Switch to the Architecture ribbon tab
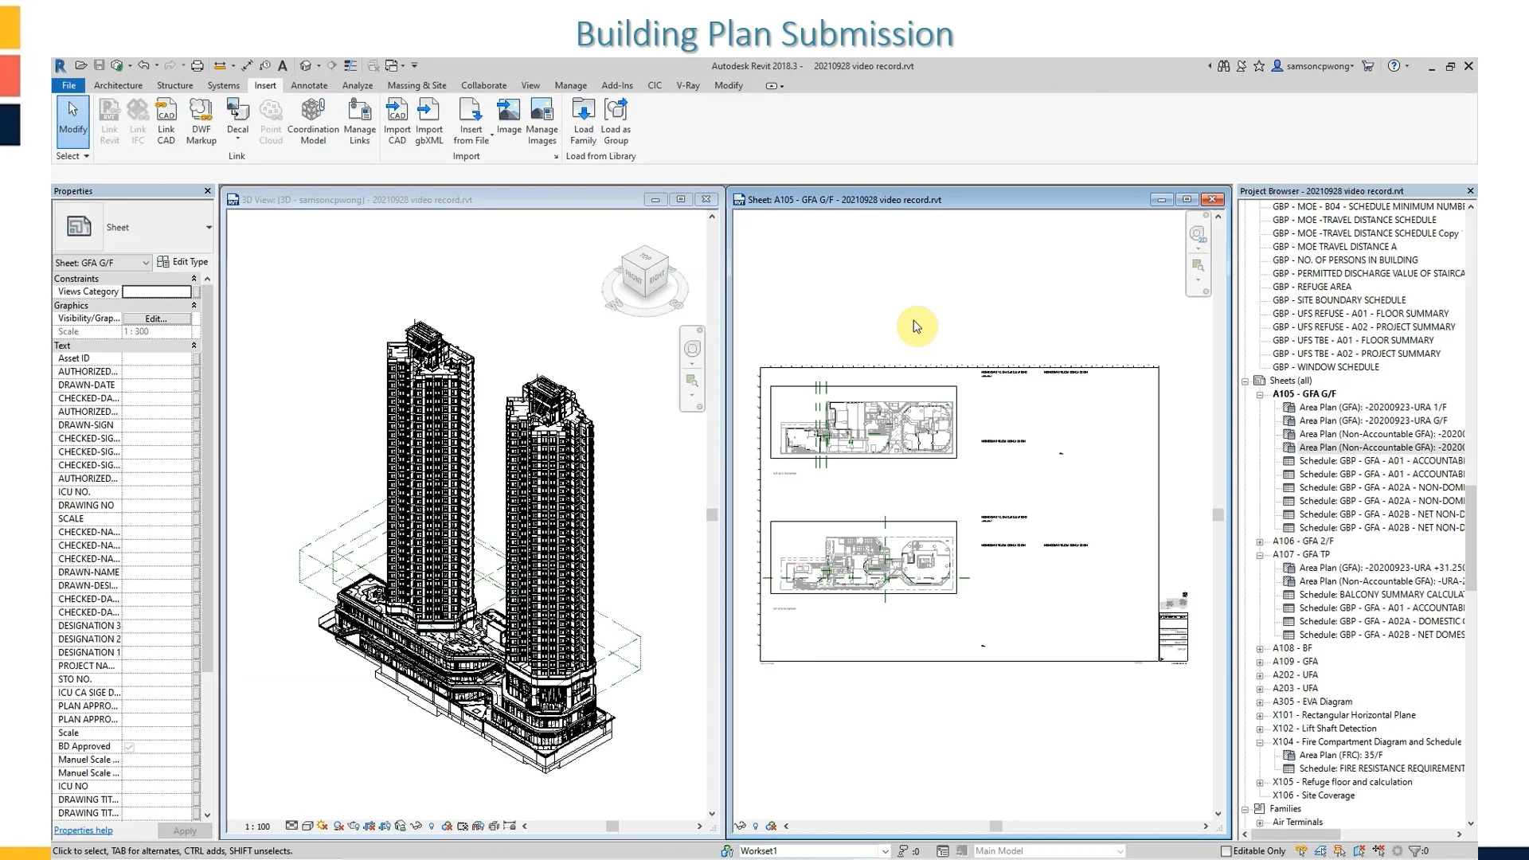 tap(118, 85)
